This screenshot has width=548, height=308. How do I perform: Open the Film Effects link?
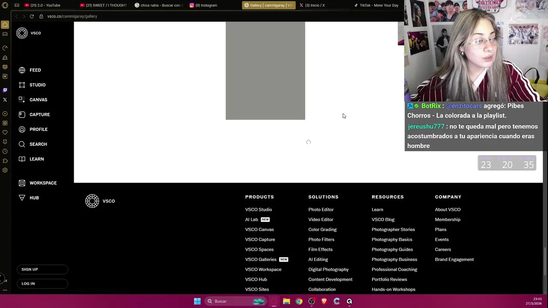[x=320, y=249]
